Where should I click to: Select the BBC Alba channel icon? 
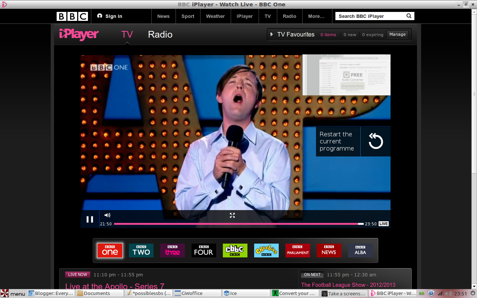(x=360, y=251)
